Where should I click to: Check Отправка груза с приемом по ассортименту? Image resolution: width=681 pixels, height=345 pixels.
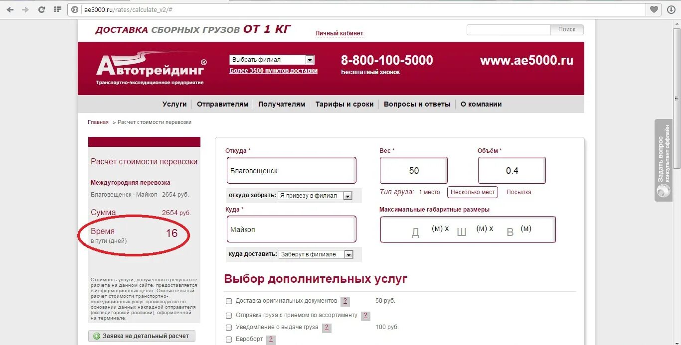229,316
